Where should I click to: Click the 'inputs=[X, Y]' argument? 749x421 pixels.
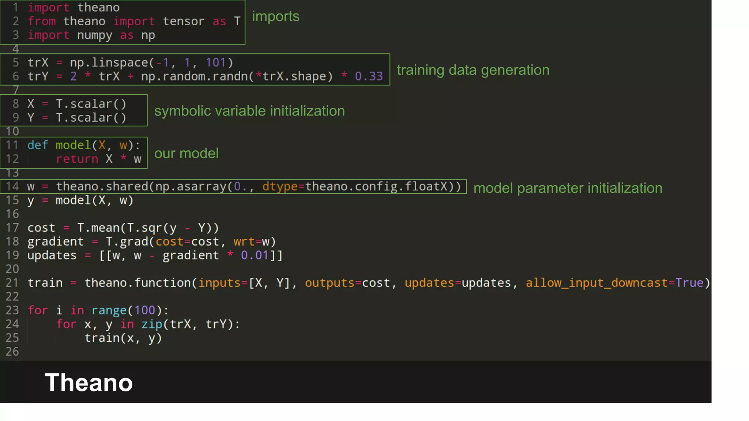pos(244,283)
